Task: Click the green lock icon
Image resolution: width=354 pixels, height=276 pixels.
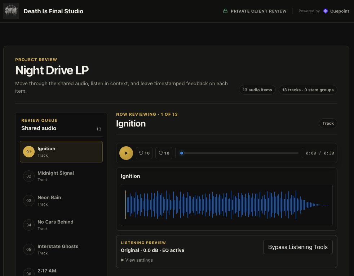Action: pos(225,11)
